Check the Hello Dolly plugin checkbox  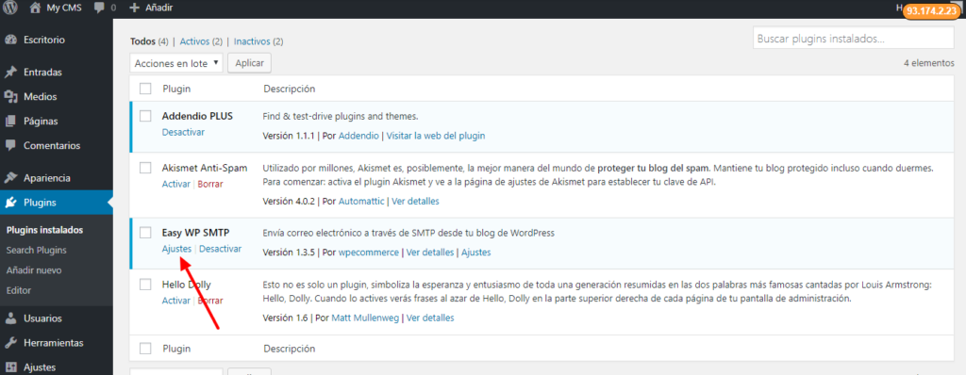point(145,285)
